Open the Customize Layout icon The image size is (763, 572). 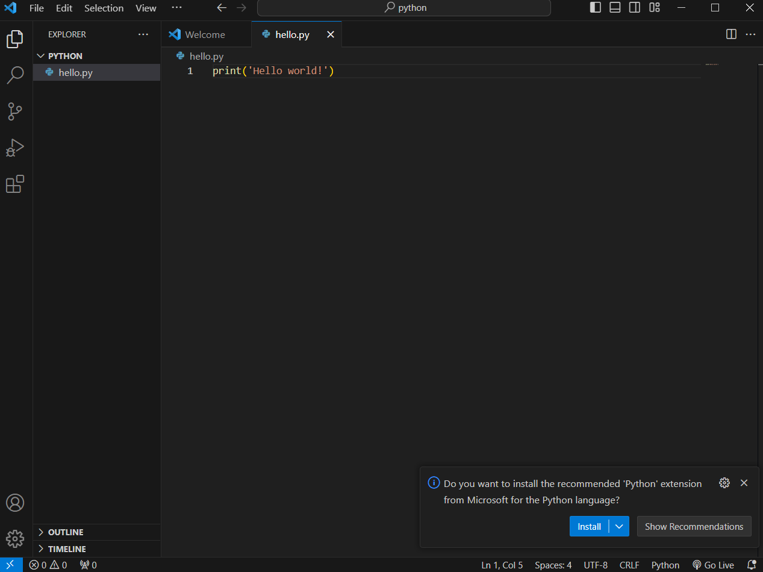pyautogui.click(x=655, y=8)
